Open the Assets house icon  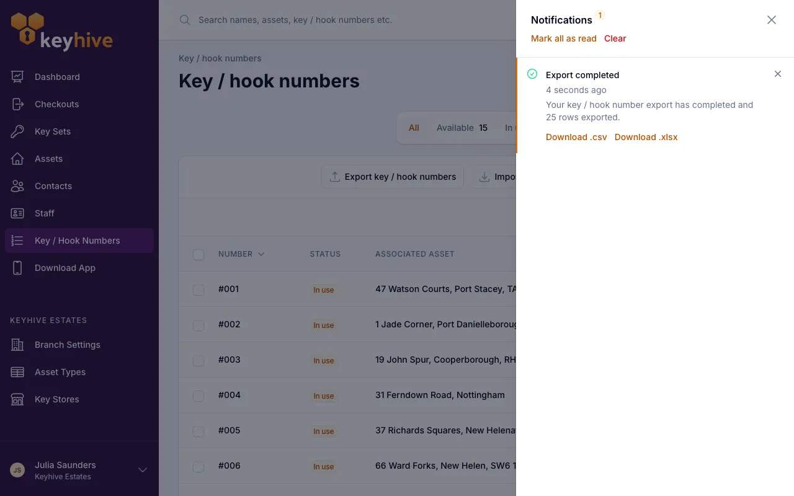point(17,159)
